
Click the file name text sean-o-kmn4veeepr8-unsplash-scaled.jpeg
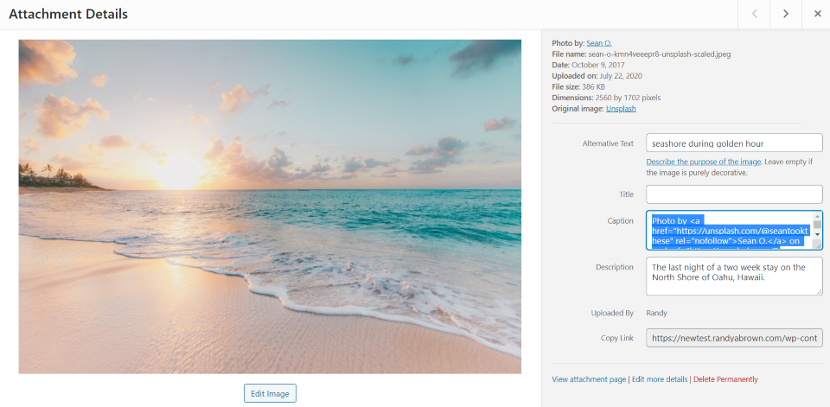point(660,54)
